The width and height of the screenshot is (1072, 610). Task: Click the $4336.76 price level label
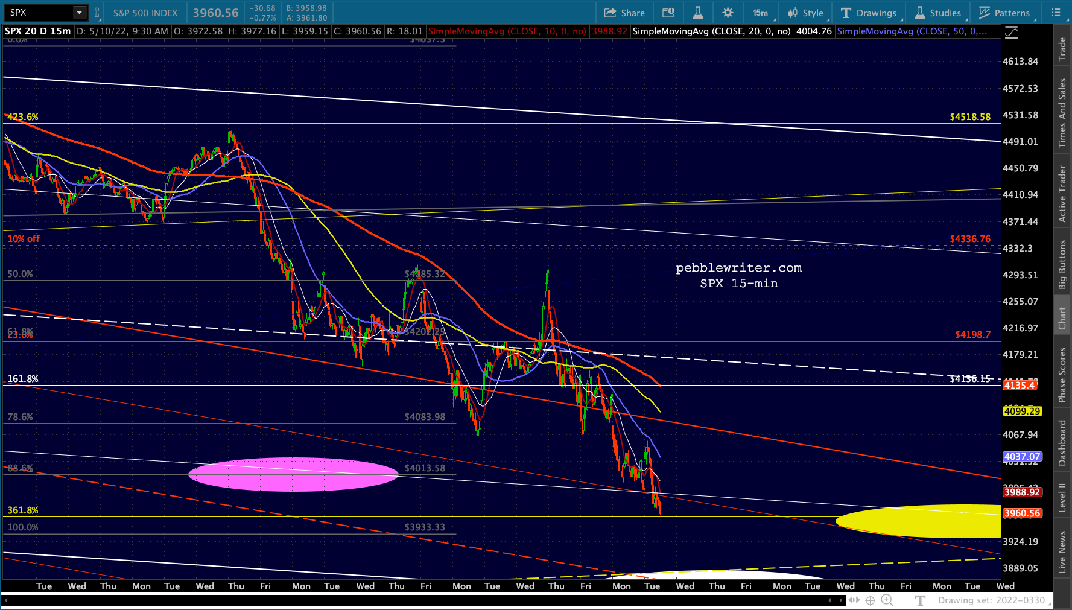[x=970, y=239]
